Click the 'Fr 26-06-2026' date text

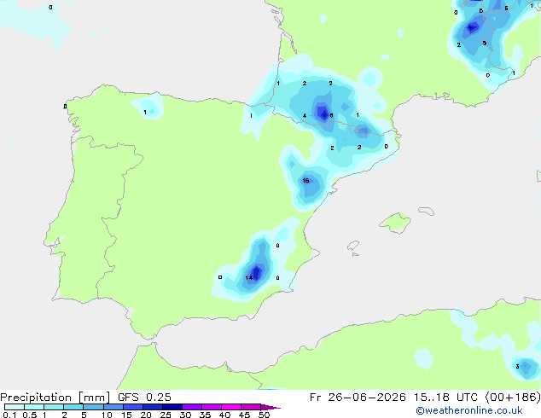[x=358, y=398]
